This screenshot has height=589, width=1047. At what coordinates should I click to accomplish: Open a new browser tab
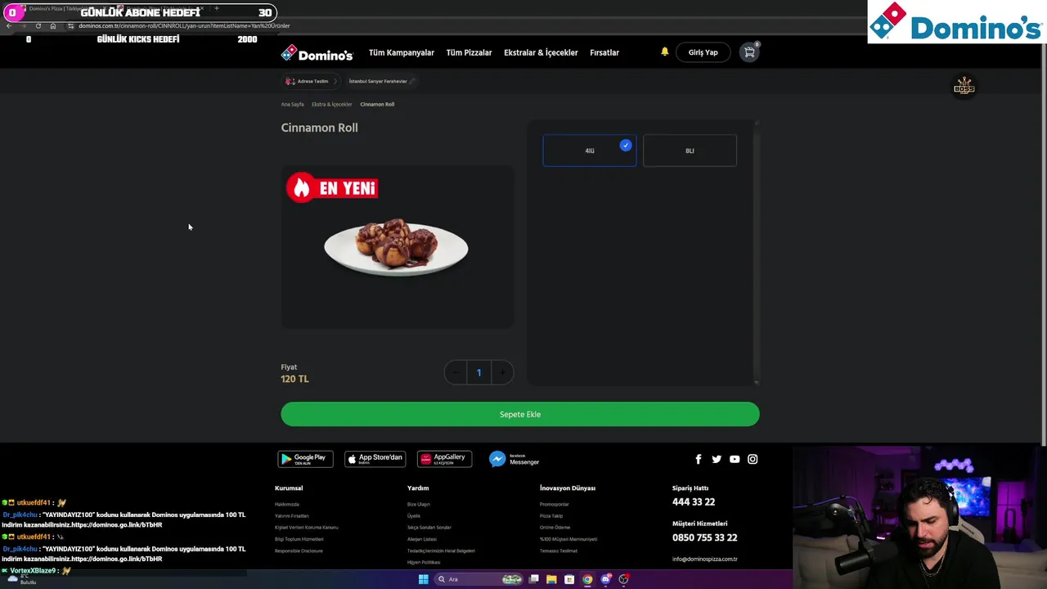pyautogui.click(x=216, y=8)
